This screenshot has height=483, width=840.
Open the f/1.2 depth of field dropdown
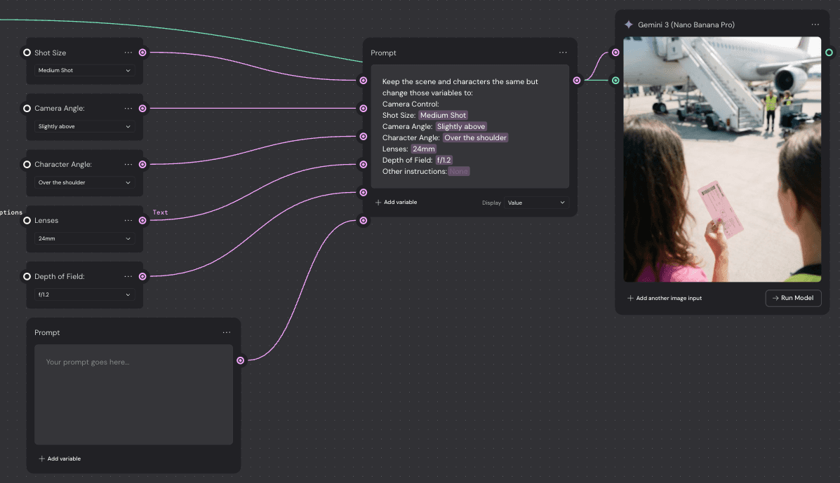84,294
